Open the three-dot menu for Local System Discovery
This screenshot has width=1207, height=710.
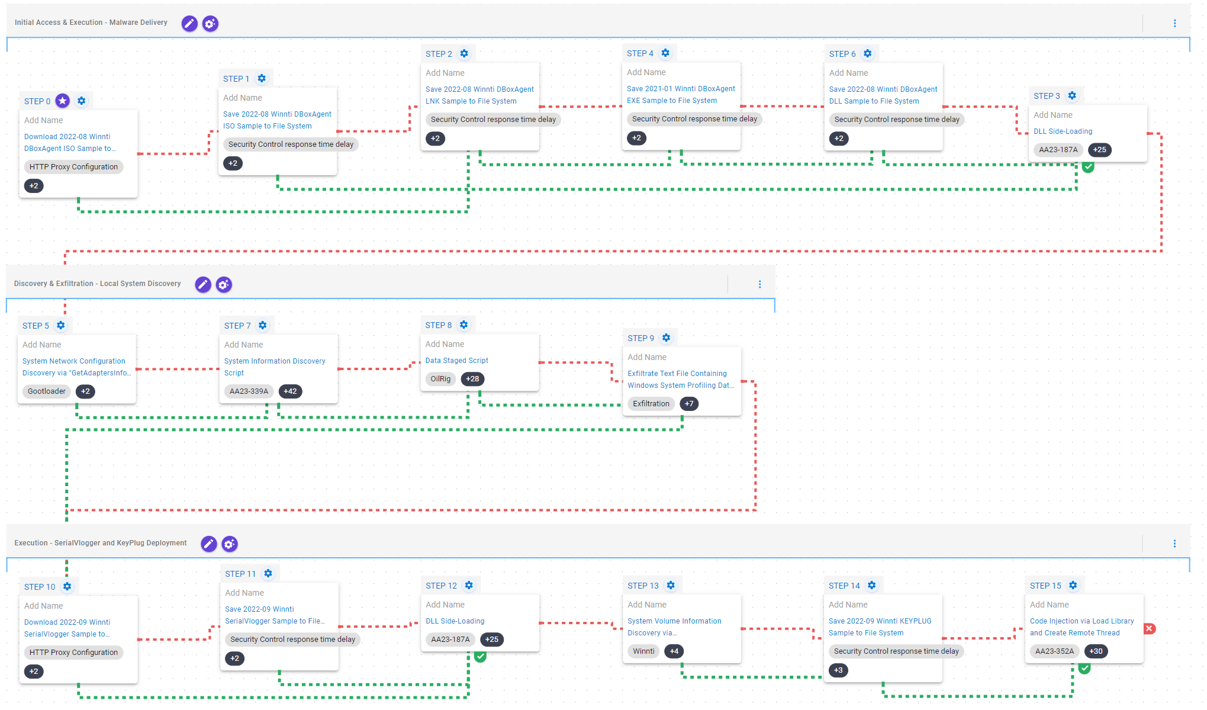coord(759,284)
